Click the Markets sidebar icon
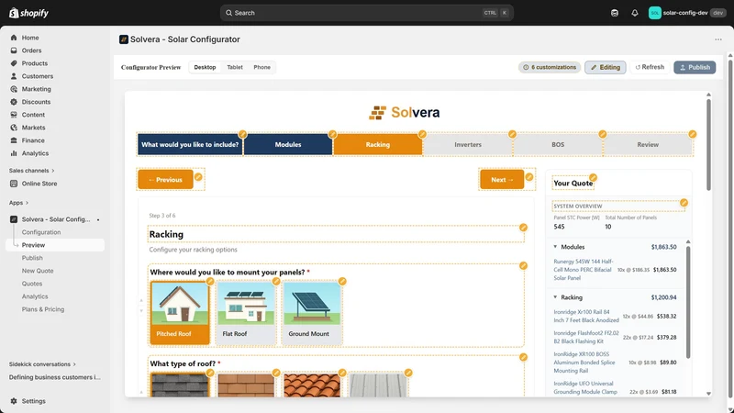The width and height of the screenshot is (734, 413). click(x=14, y=128)
